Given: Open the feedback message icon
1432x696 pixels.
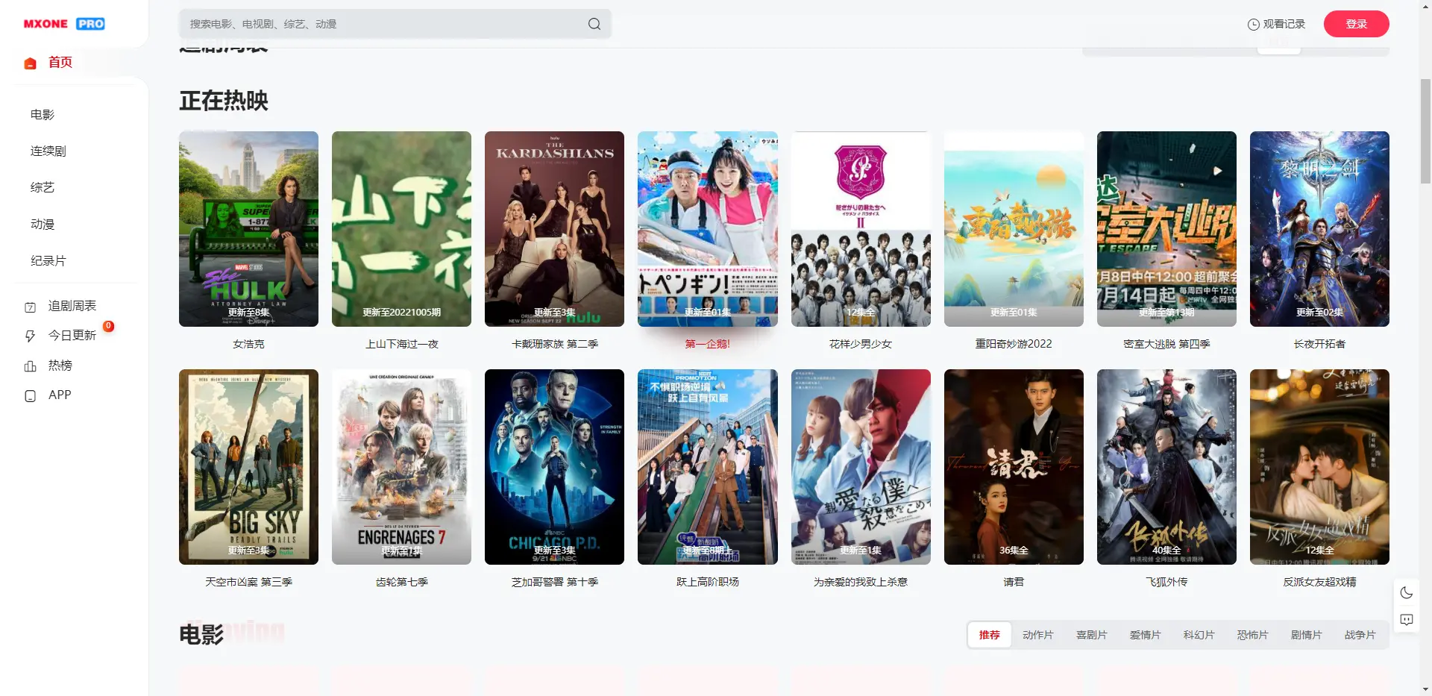Looking at the screenshot, I should click(x=1407, y=620).
